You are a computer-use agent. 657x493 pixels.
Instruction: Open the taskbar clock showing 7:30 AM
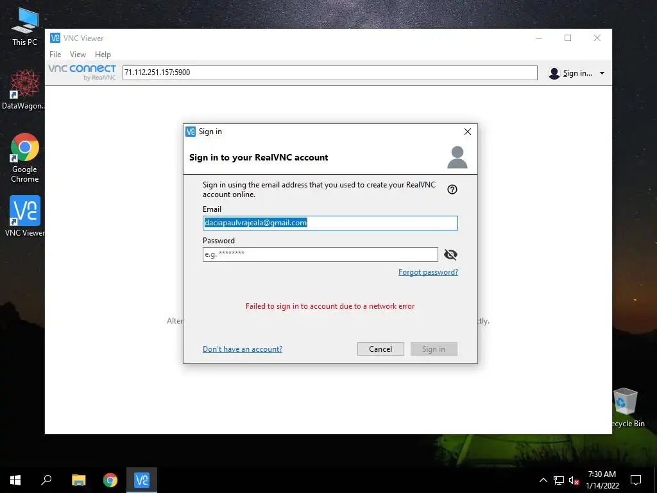602,480
